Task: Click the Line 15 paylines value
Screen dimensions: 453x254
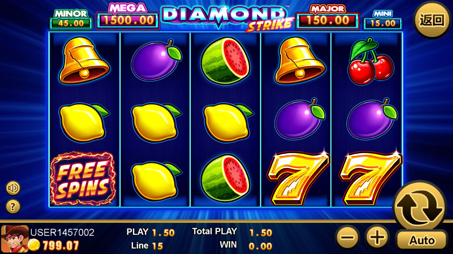Action: pos(147,246)
